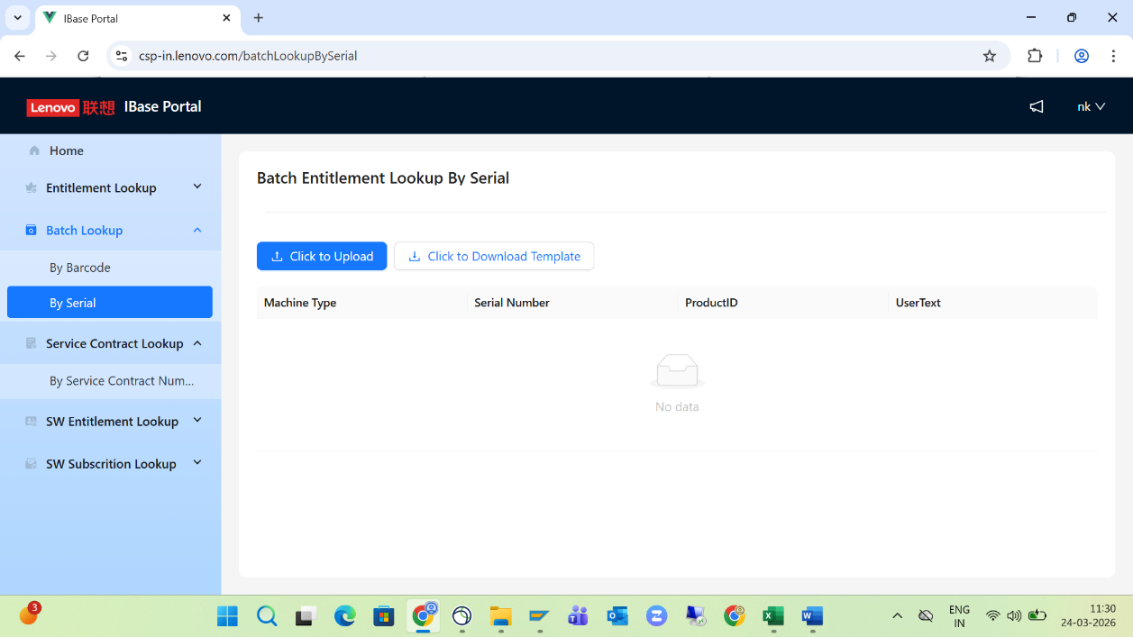Viewport: 1133px width, 637px height.
Task: Open browser extensions puzzle icon
Action: [1035, 56]
